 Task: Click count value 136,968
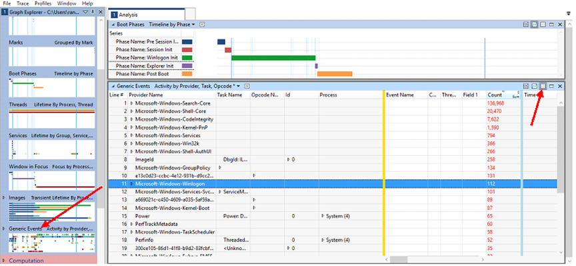click(495, 103)
